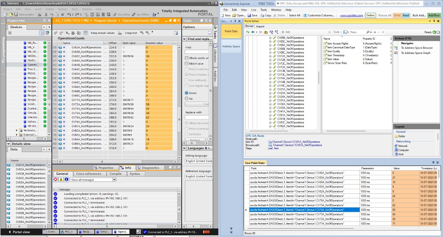Open the Live menu in Connectivity Explorer
This screenshot has width=443, height=237.
[254, 10]
